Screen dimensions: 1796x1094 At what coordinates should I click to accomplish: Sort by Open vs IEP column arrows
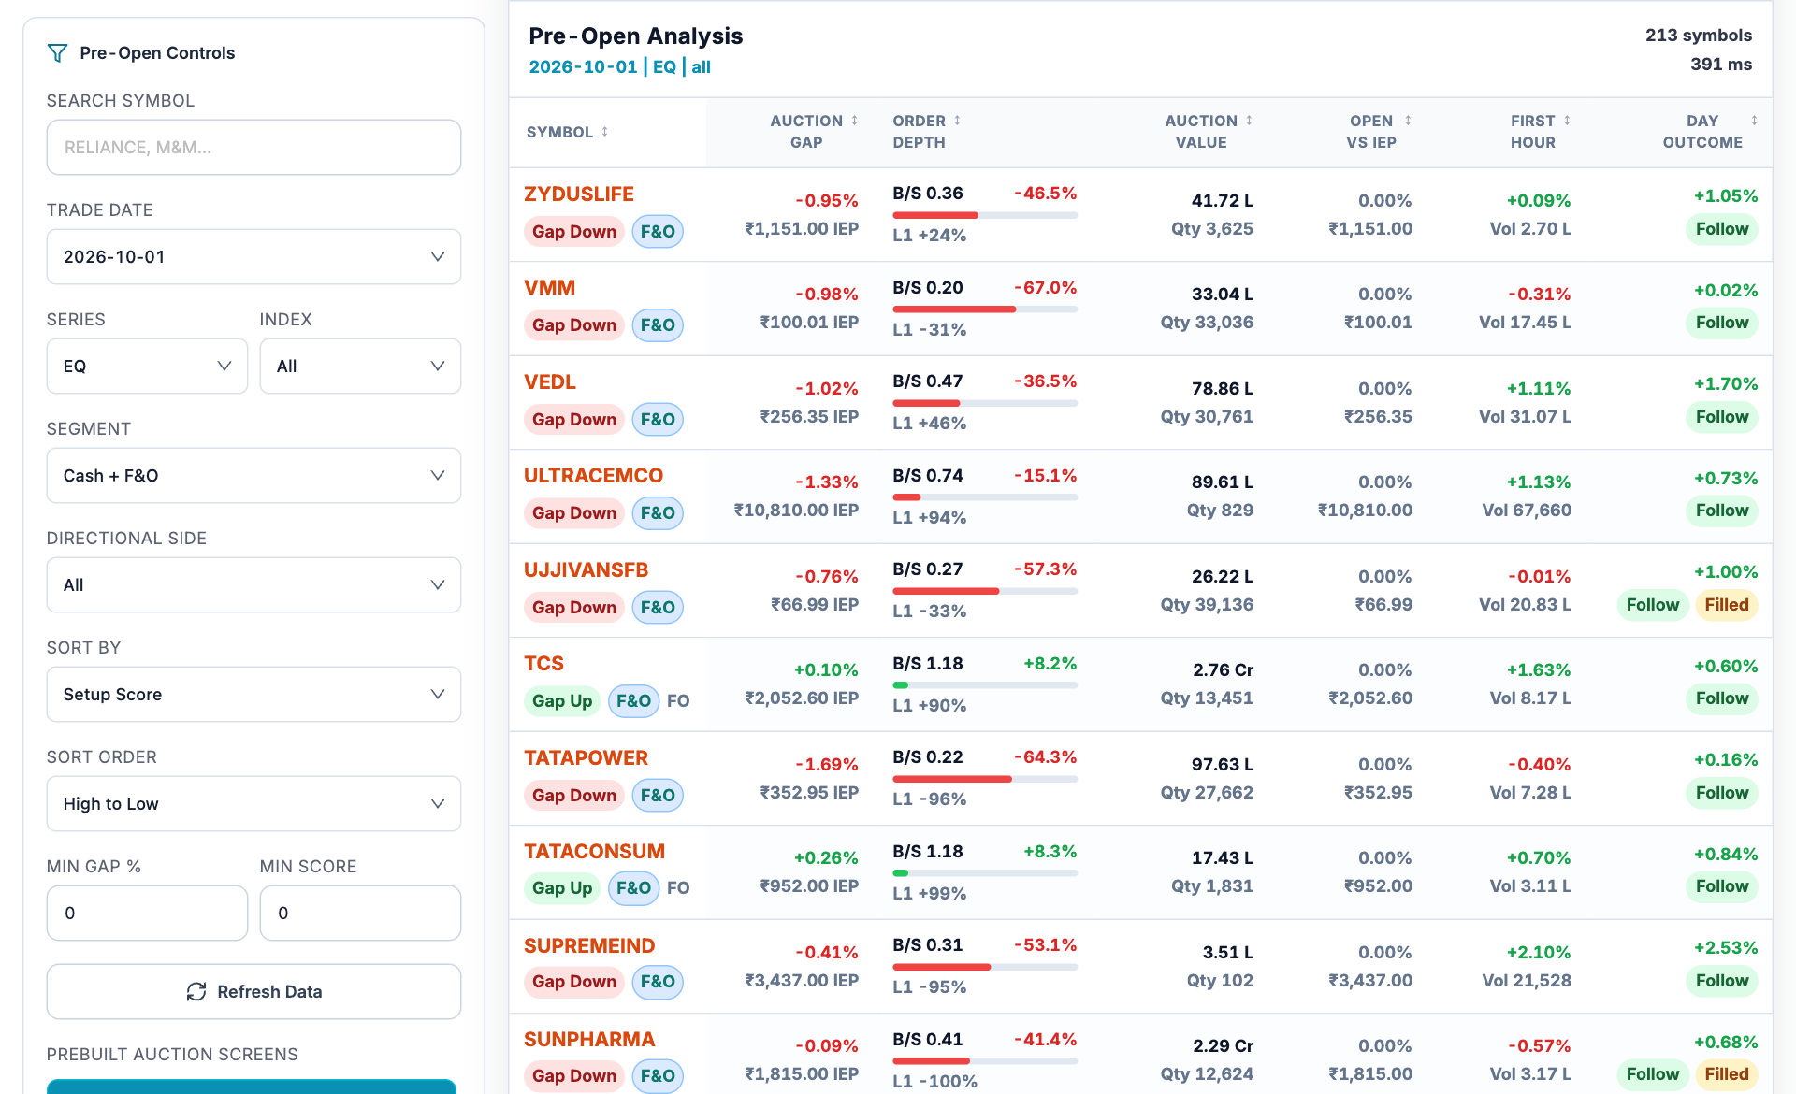(x=1408, y=121)
